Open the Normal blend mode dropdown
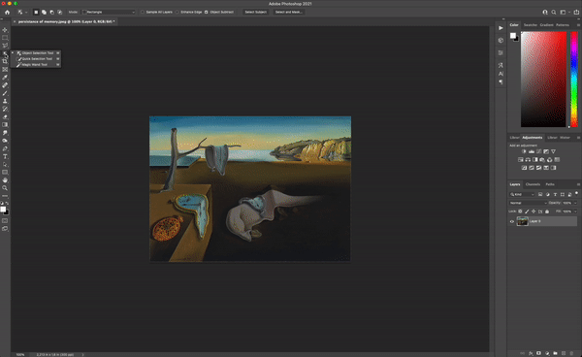The width and height of the screenshot is (582, 357). point(528,203)
